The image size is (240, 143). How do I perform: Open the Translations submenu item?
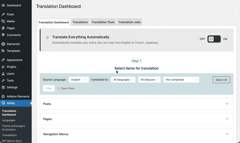pyautogui.click(x=9, y=135)
